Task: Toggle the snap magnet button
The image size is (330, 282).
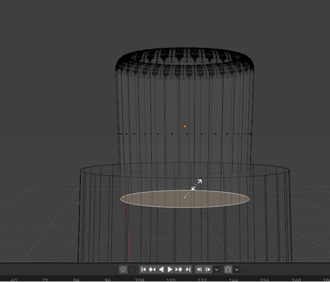Action: [x=229, y=269]
